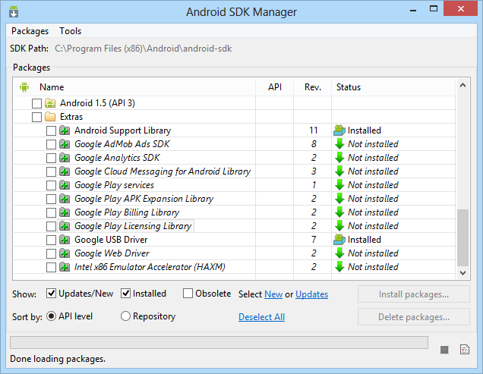Screen dimensions: 483x374
Task: Click the Deselect All link
Action: click(261, 317)
